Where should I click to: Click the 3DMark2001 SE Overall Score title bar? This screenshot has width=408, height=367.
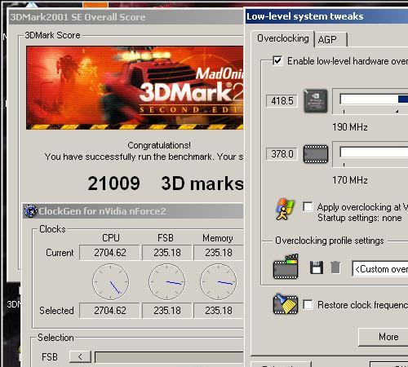[126, 17]
